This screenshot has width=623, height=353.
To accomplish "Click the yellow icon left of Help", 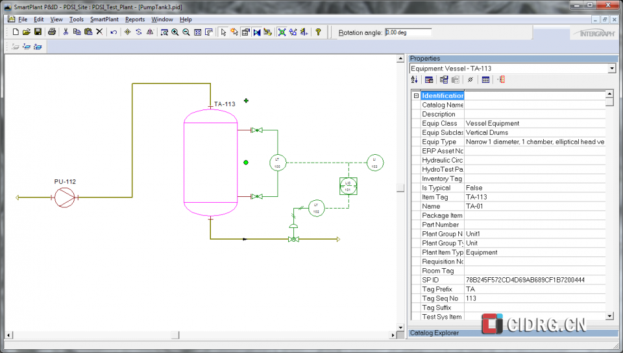I will coord(304,32).
